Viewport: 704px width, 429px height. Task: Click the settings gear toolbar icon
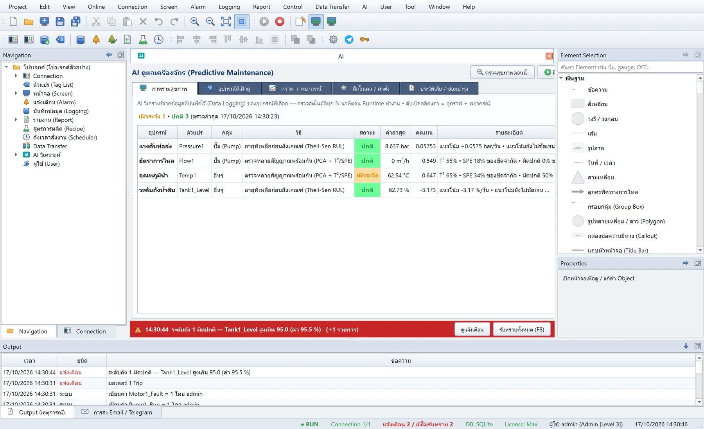[333, 39]
